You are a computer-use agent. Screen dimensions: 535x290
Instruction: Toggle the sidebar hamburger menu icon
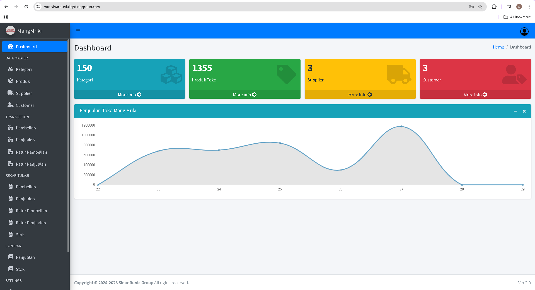point(78,31)
